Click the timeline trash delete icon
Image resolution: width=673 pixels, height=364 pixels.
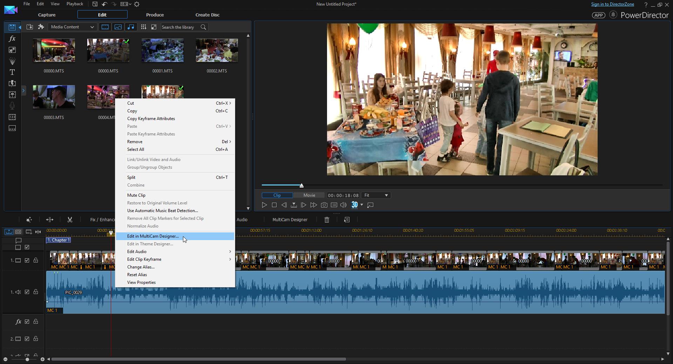point(327,220)
